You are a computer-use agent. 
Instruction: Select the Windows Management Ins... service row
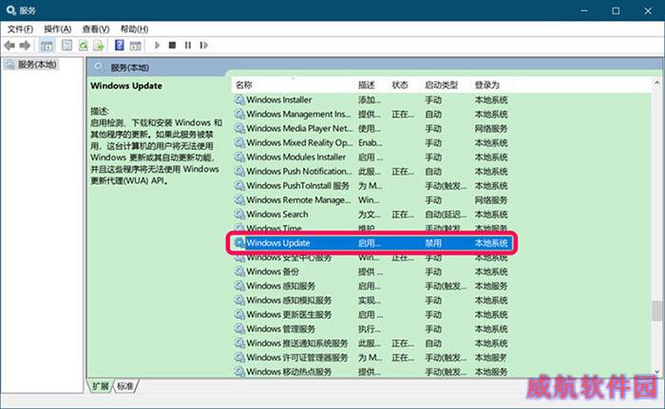(371, 114)
